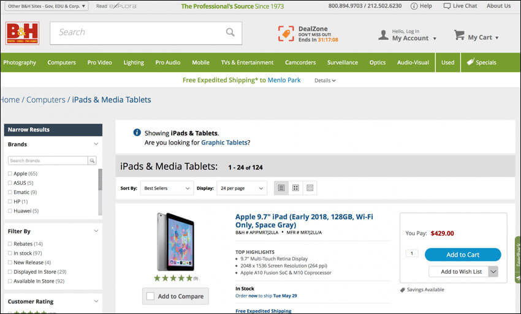Viewport: 521px width, 314px height.
Task: Expand shipping Details
Action: (325, 80)
